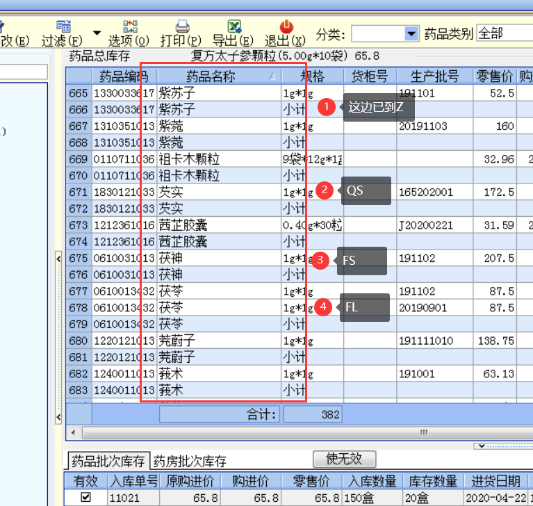Select row 667 紫菀
The width and height of the screenshot is (533, 506).
[299, 126]
